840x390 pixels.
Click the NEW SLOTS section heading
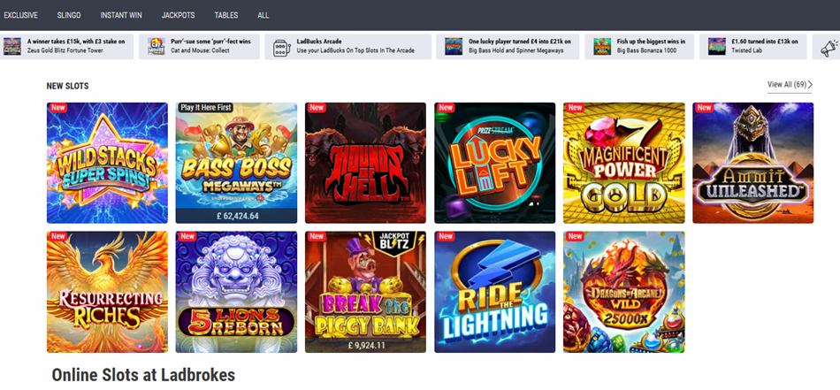click(x=67, y=86)
